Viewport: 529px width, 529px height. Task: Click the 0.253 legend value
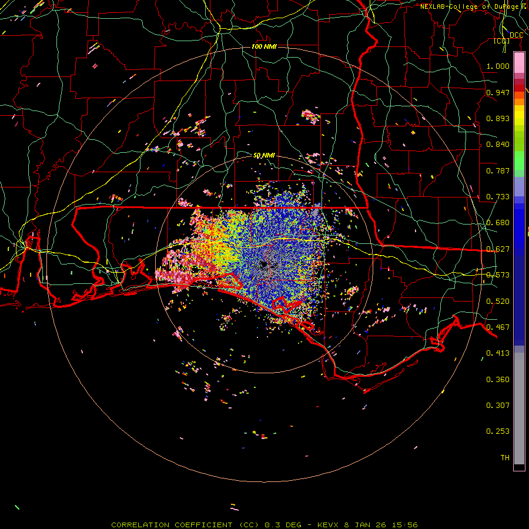coord(498,431)
